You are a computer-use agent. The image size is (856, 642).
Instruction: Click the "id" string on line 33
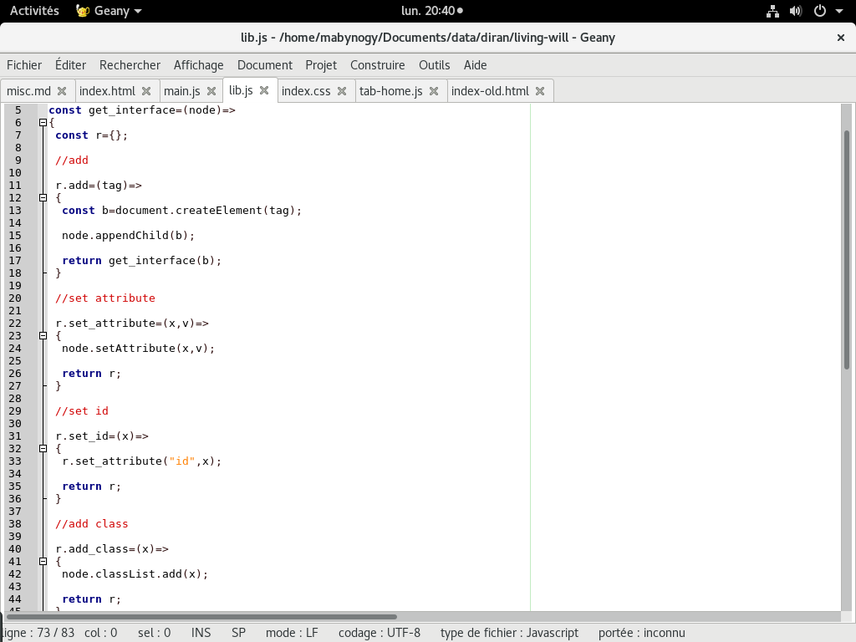[x=182, y=461]
